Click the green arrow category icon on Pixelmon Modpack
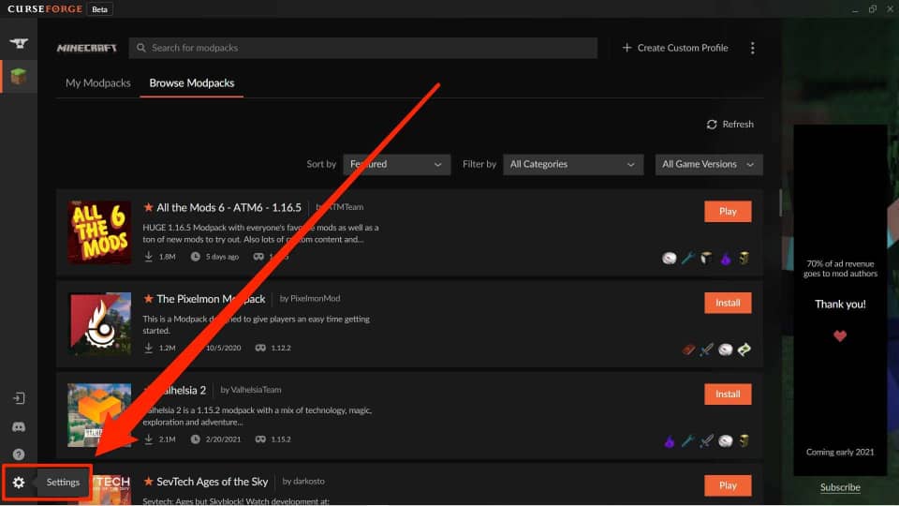The image size is (899, 506). pyautogui.click(x=744, y=350)
